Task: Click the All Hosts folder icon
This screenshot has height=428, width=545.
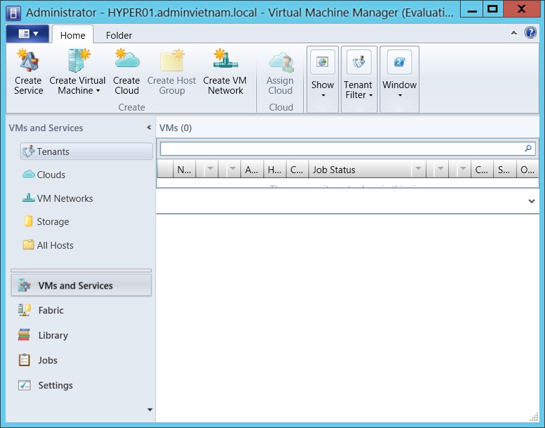Action: click(x=29, y=245)
